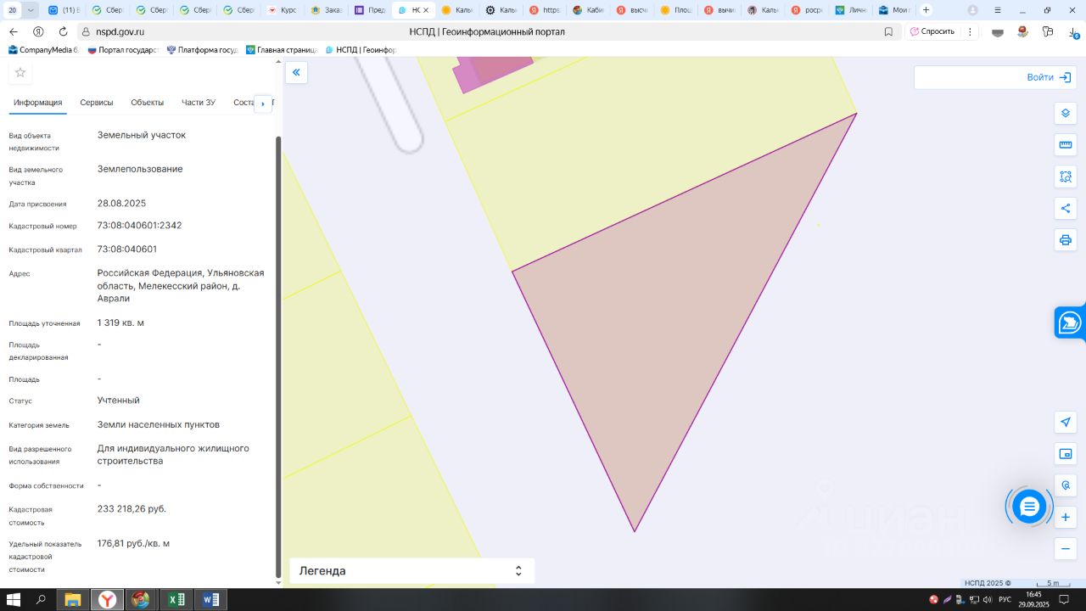The height and width of the screenshot is (611, 1086).
Task: Switch to the Информация tab
Action: (38, 103)
